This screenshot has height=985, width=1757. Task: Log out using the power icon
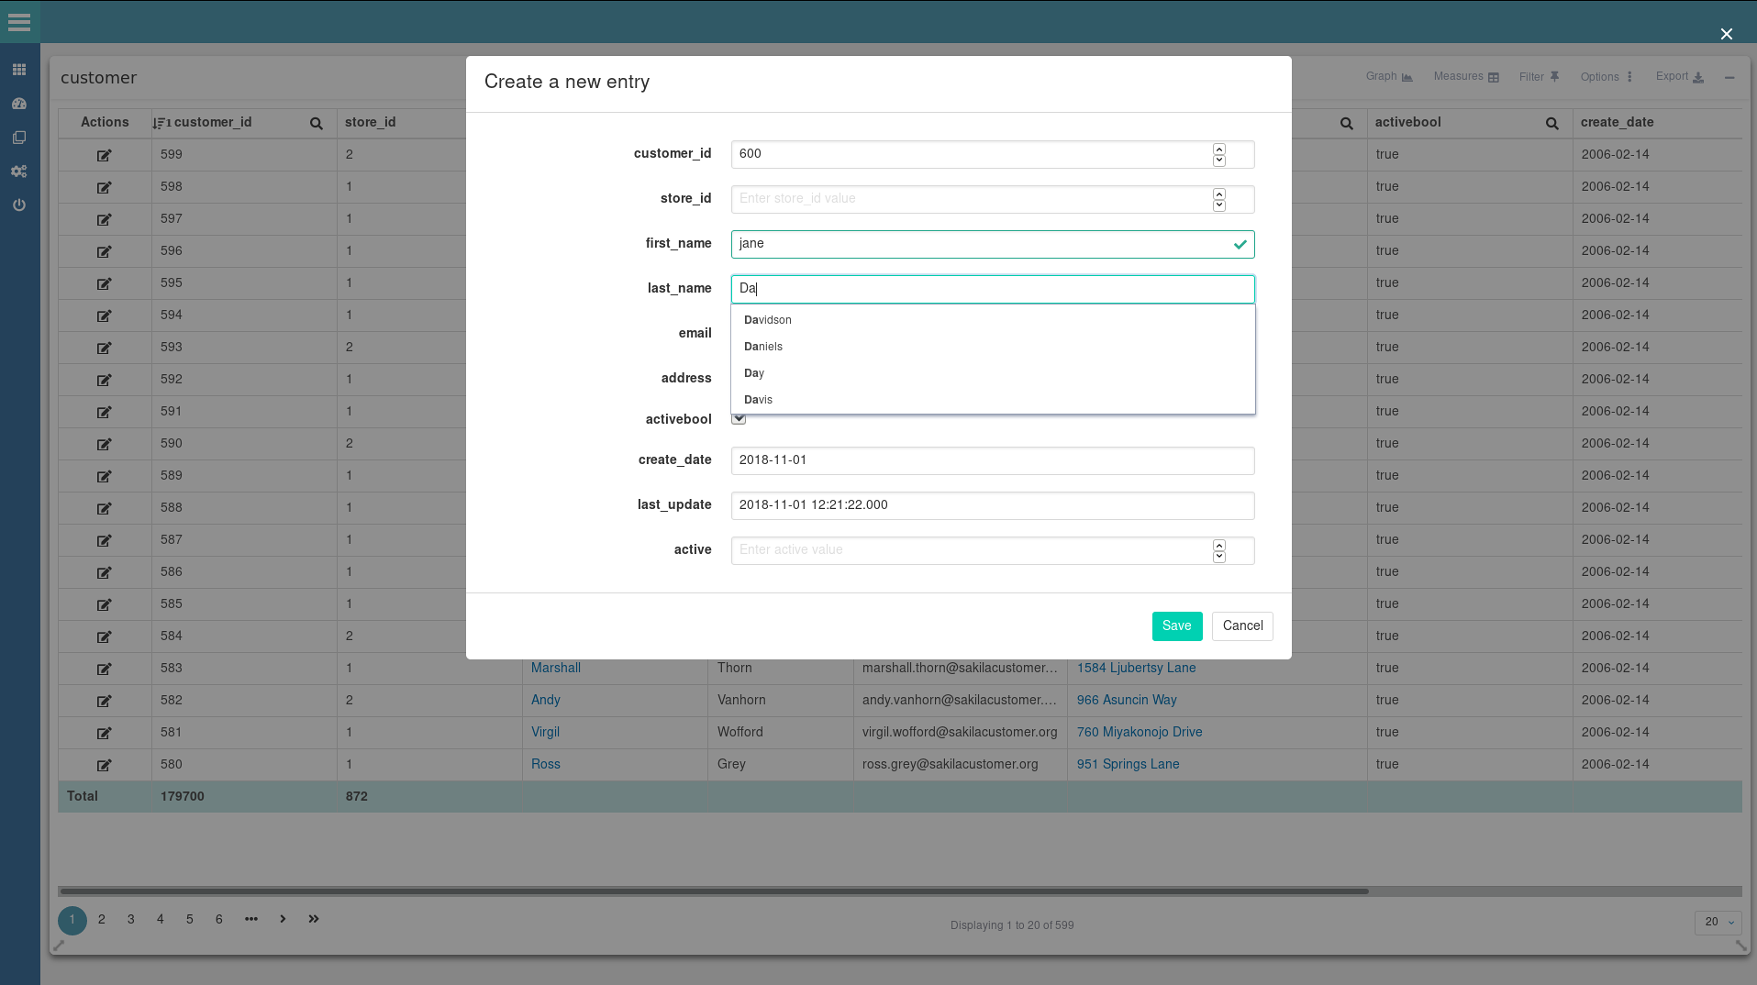coord(19,205)
